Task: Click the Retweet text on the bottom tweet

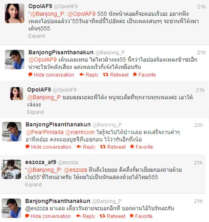Action: tap(116, 216)
